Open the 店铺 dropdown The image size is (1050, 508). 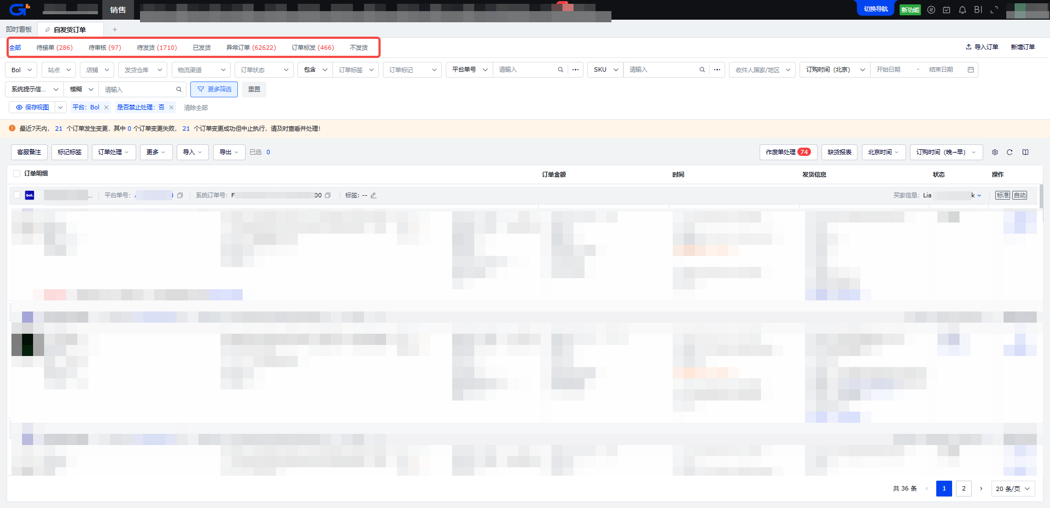click(97, 70)
